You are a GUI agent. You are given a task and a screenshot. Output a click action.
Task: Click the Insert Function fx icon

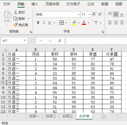coord(60,41)
